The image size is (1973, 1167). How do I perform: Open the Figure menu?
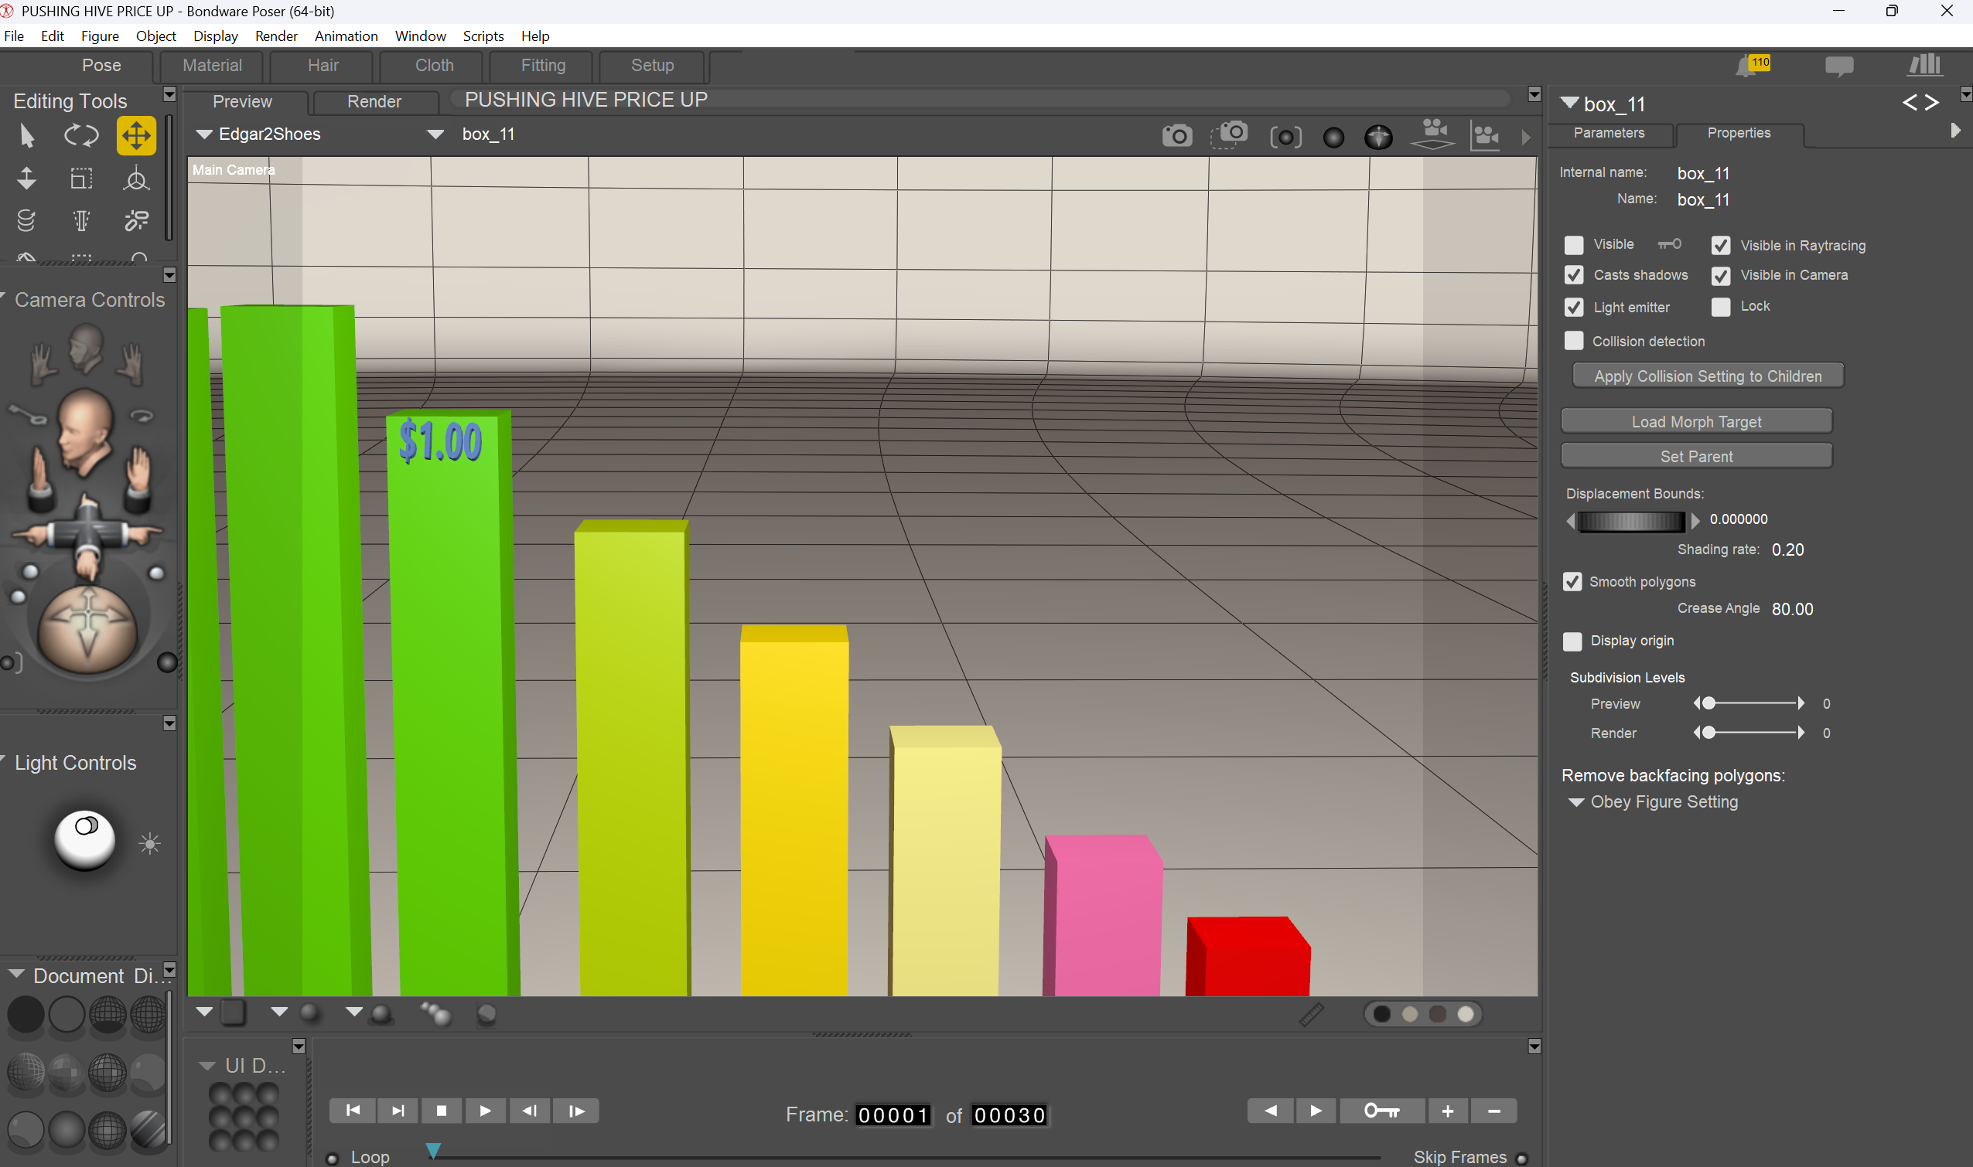pyautogui.click(x=100, y=36)
